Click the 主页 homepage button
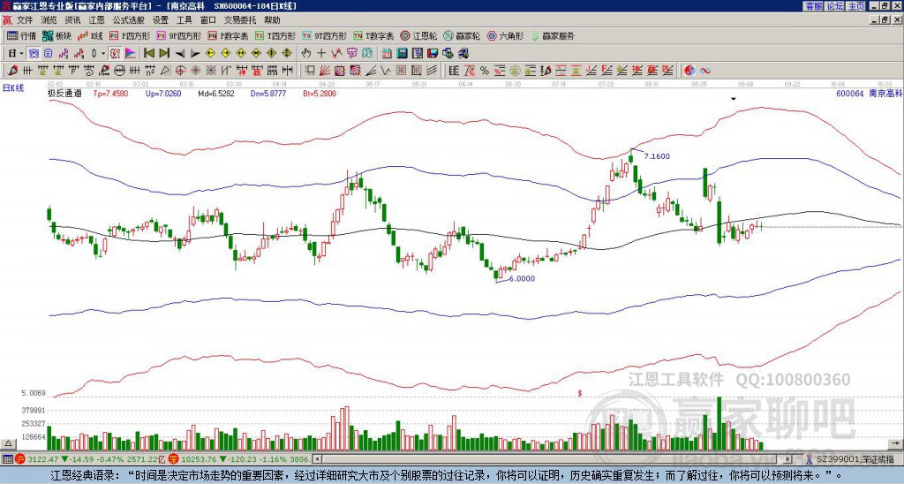Screen dimensions: 904x484 856,6
